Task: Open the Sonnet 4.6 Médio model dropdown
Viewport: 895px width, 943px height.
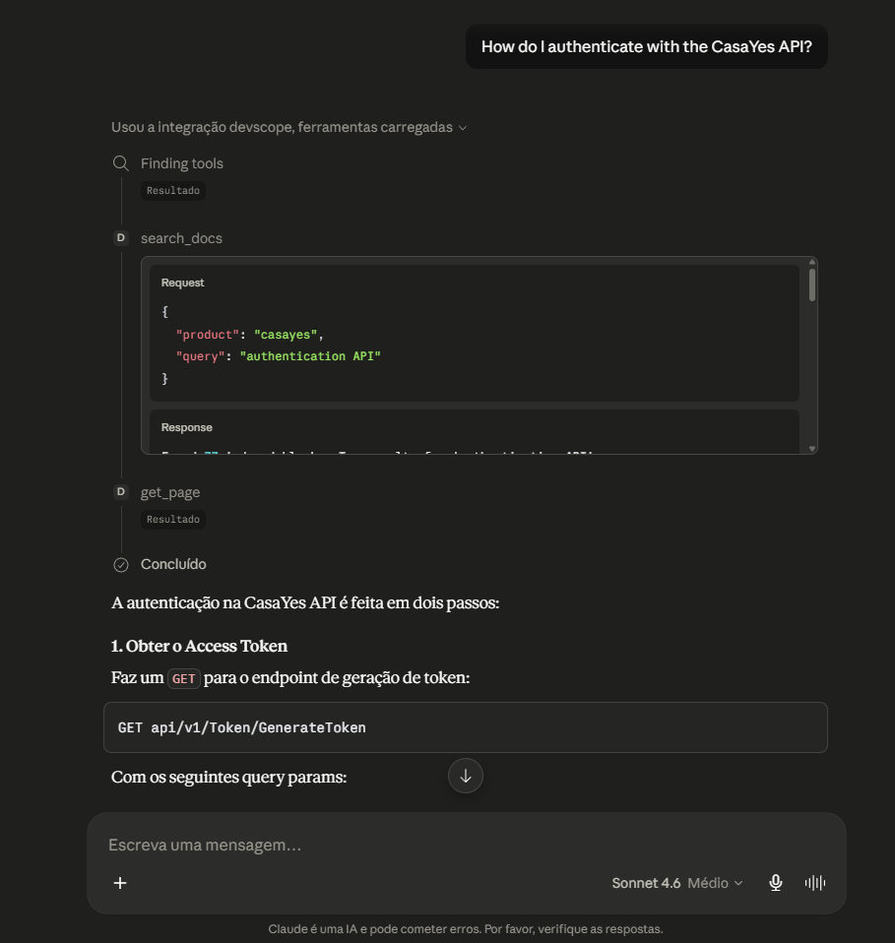Action: [x=677, y=883]
